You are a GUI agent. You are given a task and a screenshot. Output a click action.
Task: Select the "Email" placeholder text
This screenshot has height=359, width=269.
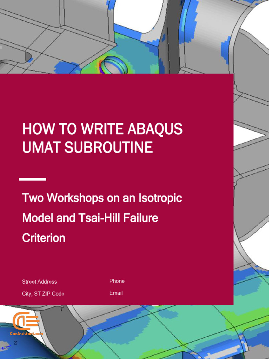tap(116, 293)
